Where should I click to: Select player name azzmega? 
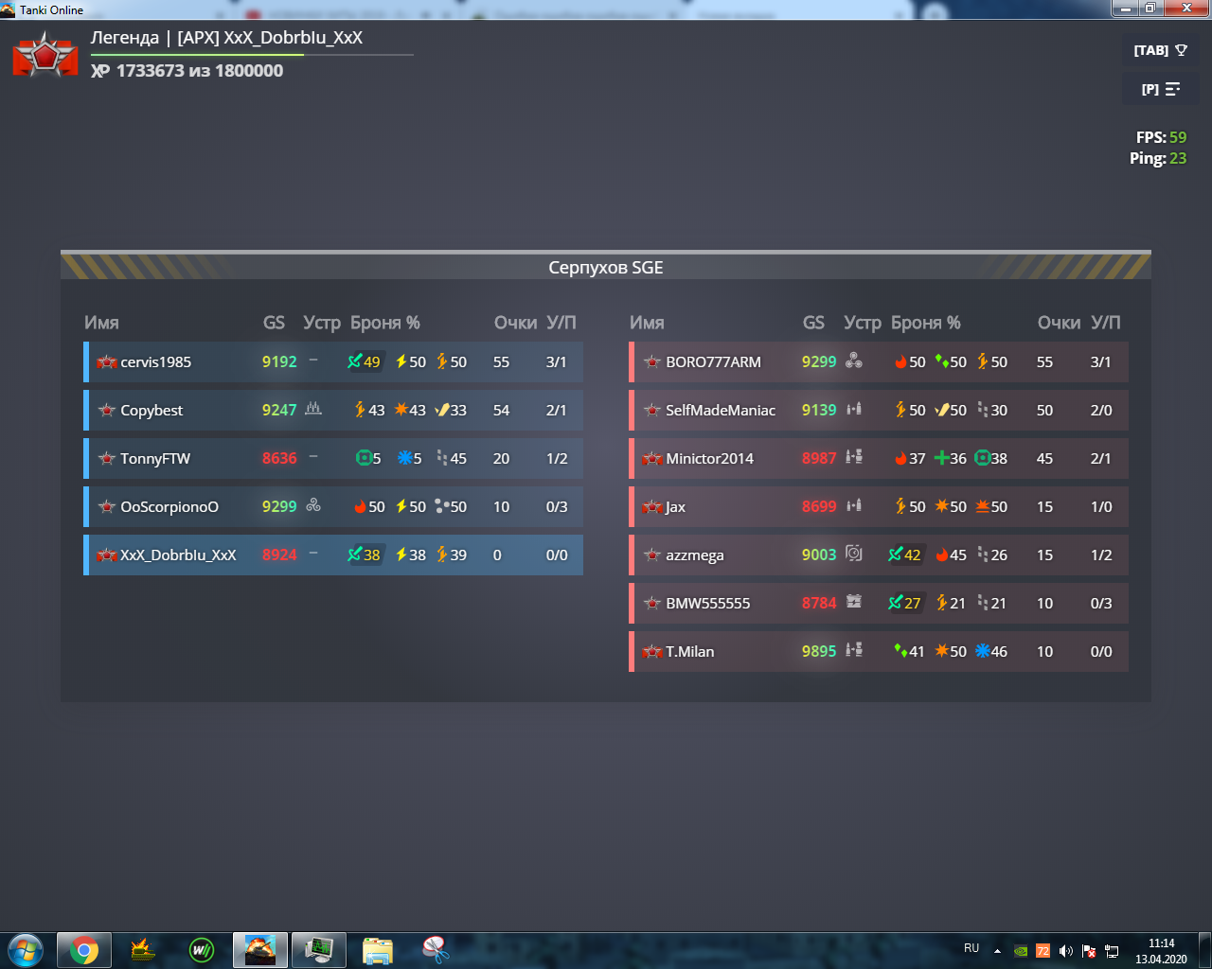pyautogui.click(x=695, y=555)
